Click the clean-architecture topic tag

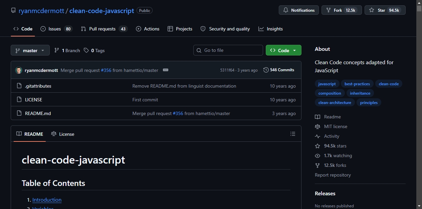335,103
